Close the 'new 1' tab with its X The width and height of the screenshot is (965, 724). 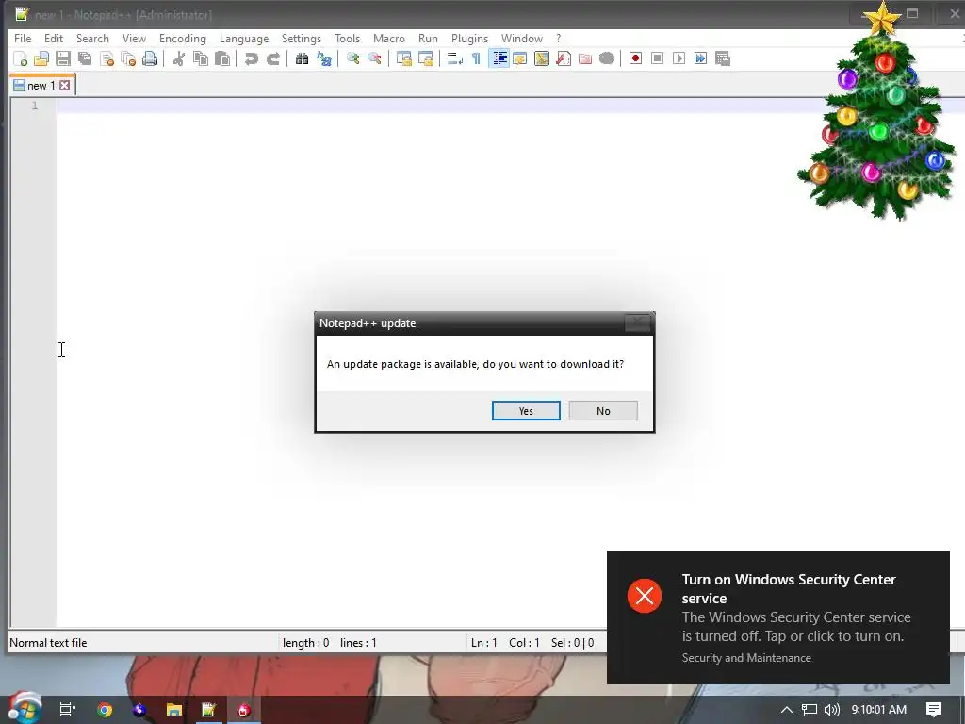(x=65, y=86)
